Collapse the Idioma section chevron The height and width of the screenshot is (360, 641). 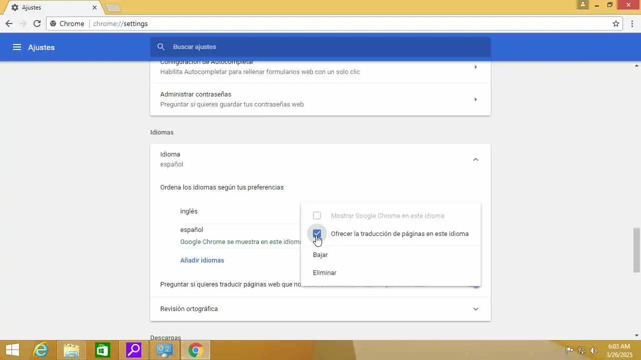point(476,159)
